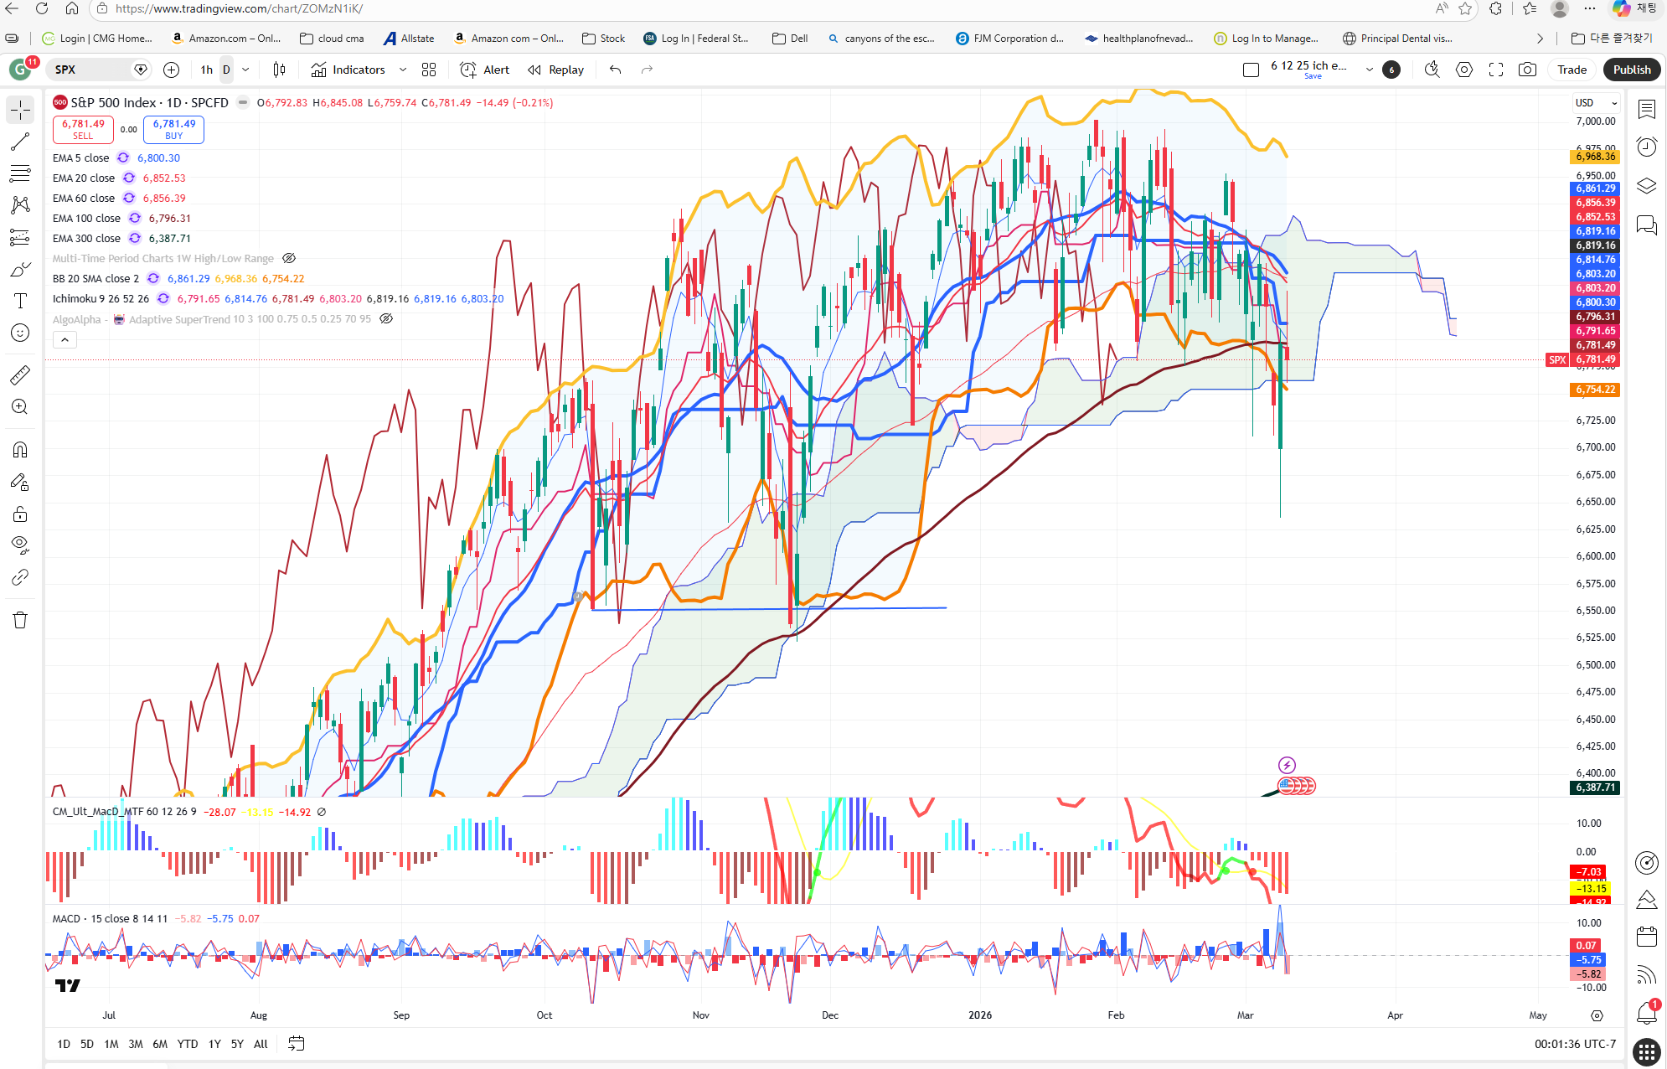
Task: Show the hidden AlgoAlpha SuperTrend indicator
Action: (x=386, y=319)
